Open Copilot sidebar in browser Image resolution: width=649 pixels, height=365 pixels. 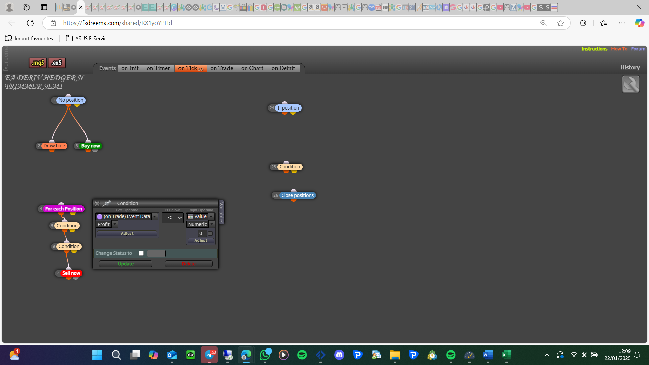pos(640,23)
